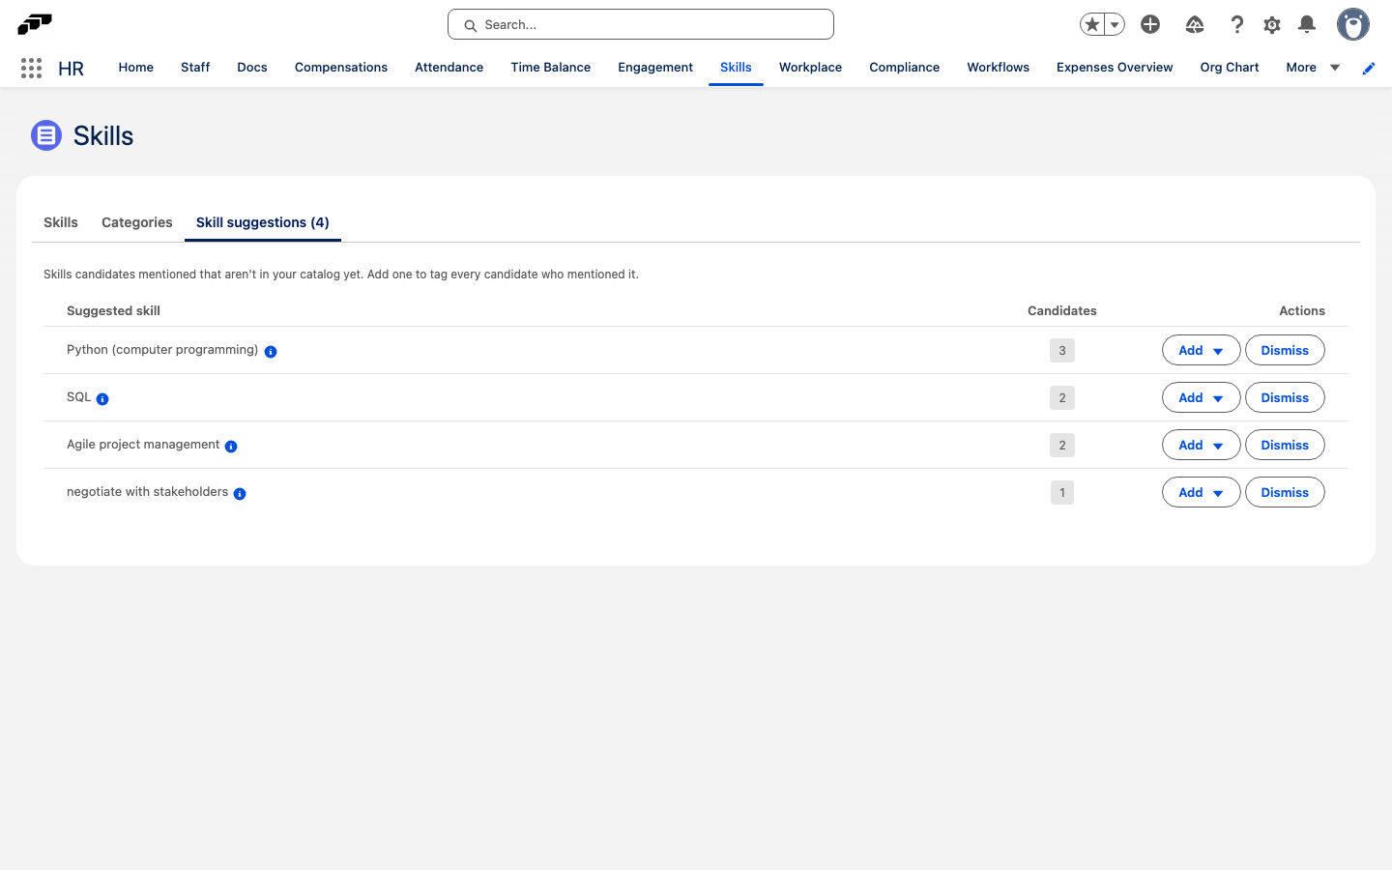Click the edit navigation pencil icon
1392x870 pixels.
point(1369,68)
